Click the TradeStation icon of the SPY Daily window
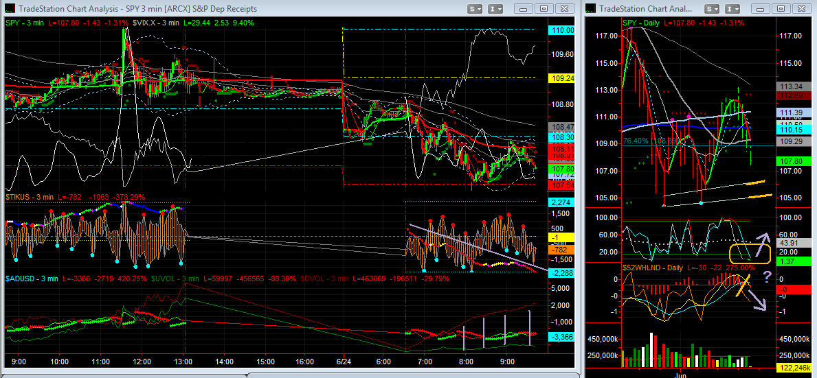This screenshot has width=817, height=378. tap(590, 8)
